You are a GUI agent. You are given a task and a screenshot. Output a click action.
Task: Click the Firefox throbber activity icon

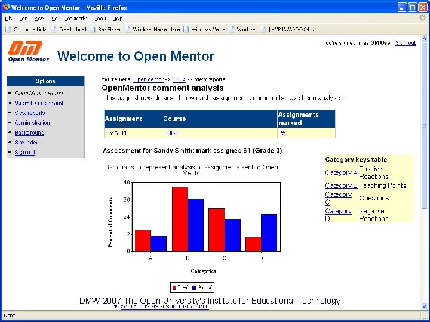click(x=423, y=18)
